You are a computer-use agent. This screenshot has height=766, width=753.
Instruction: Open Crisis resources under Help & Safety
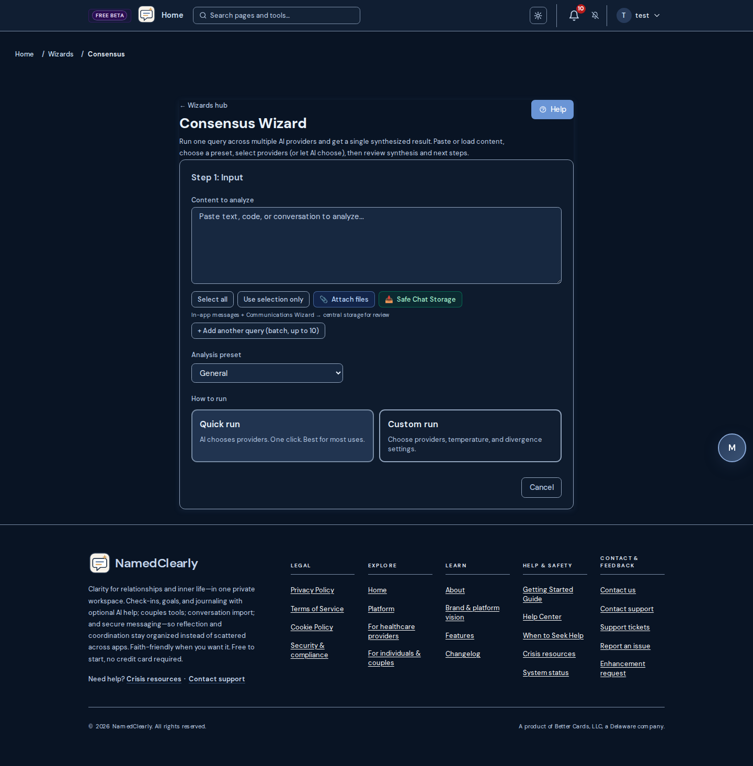click(549, 654)
